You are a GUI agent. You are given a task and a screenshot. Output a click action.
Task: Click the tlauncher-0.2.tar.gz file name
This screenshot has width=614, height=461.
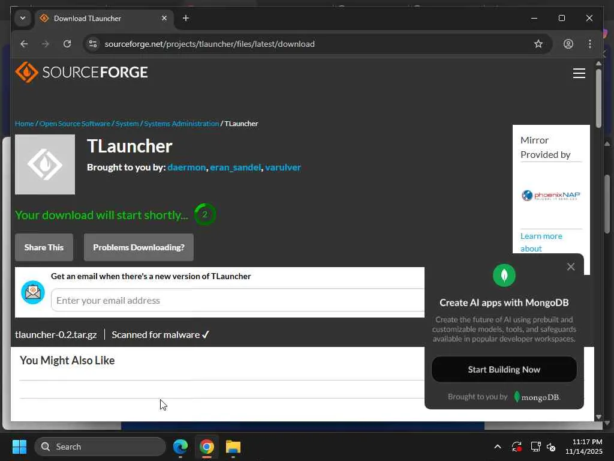click(56, 335)
